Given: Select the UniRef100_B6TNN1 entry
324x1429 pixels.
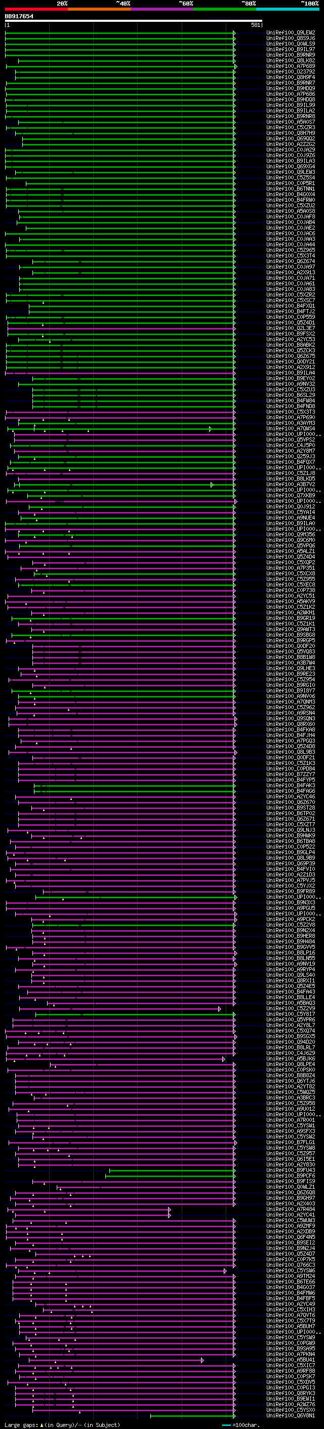Looking at the screenshot, I should pos(291,189).
